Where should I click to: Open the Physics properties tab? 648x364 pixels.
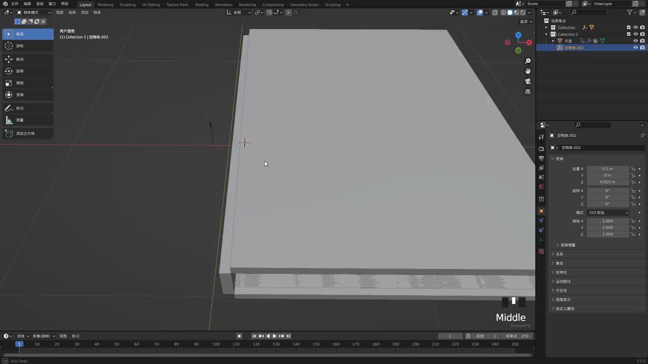pos(541,220)
